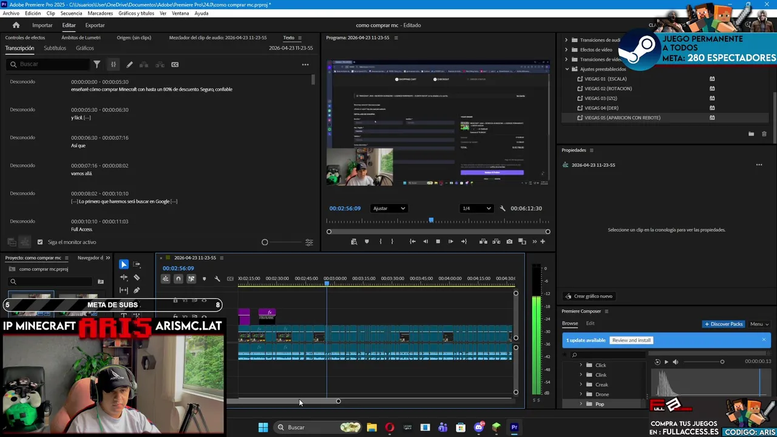Select the Ripple Edit tool

[x=124, y=277]
